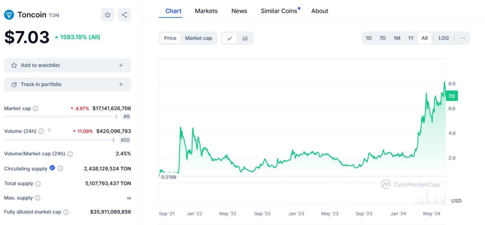This screenshot has width=485, height=225.
Task: Click the 0.5199 starting price label
Action: [168, 177]
